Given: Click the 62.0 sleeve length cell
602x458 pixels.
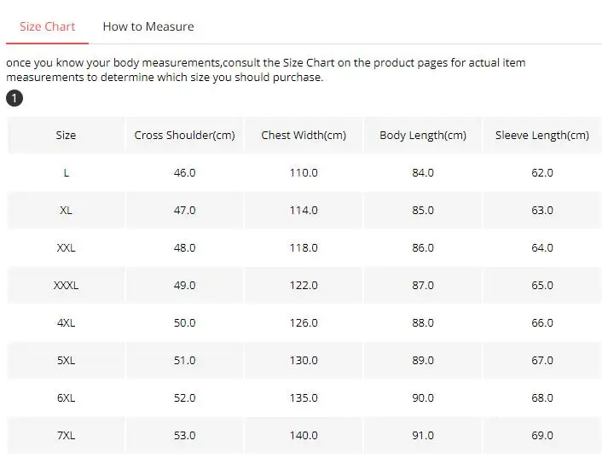Looking at the screenshot, I should click(542, 172).
